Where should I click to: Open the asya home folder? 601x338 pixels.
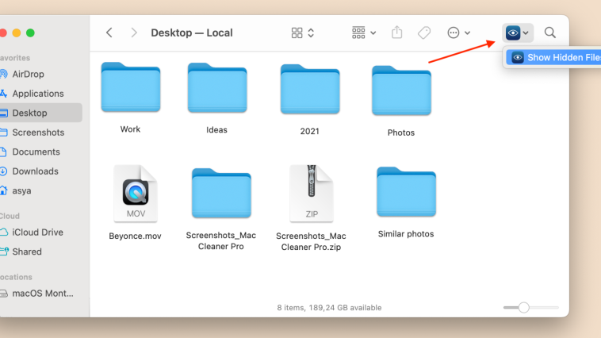point(21,190)
